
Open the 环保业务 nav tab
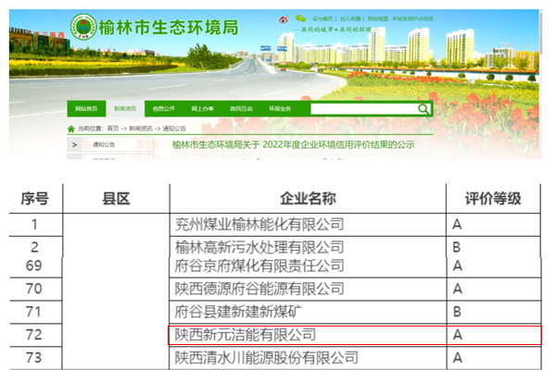[280, 109]
